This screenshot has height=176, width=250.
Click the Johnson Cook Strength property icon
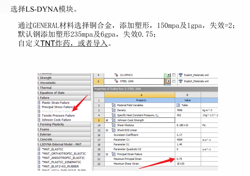click(x=114, y=120)
